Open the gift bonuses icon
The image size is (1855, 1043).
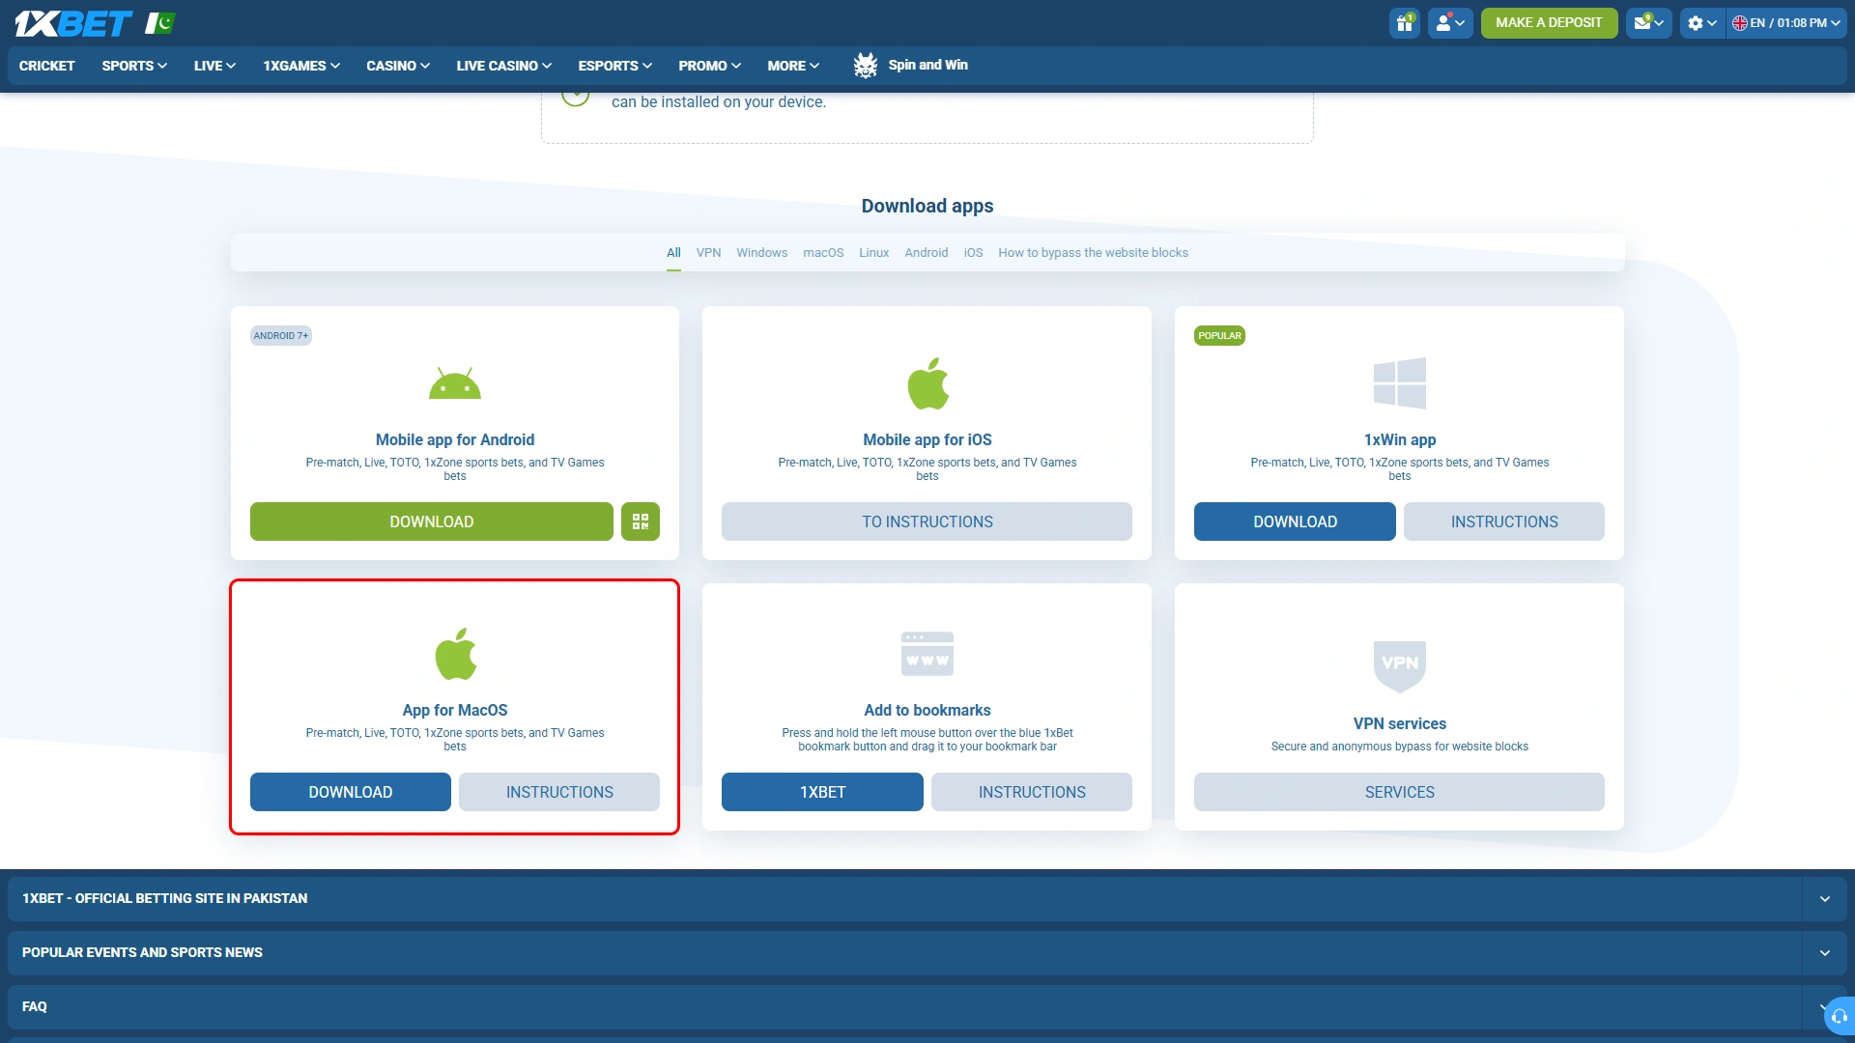click(x=1405, y=23)
